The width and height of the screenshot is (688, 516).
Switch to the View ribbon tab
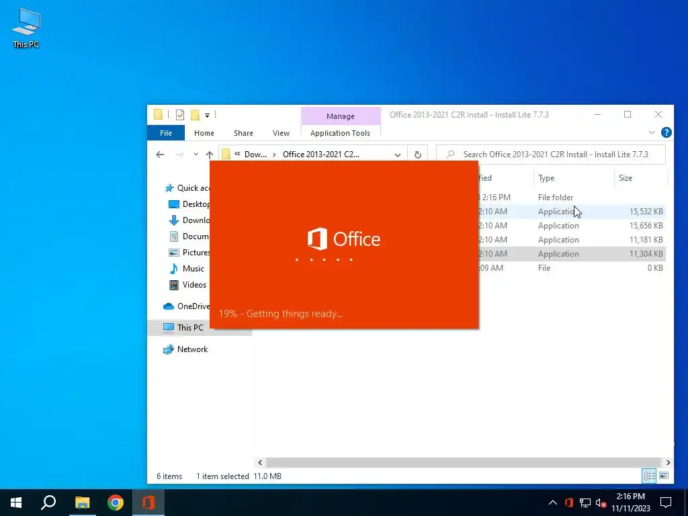coord(281,133)
